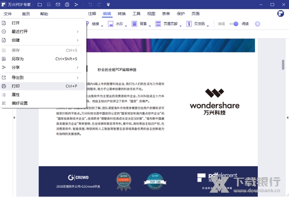Expand the left side panel arrow
The height and width of the screenshot is (197, 289).
(14, 118)
